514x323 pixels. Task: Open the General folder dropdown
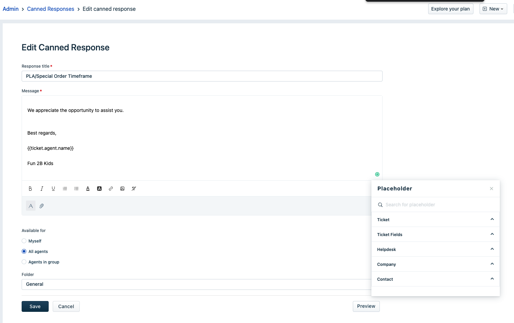coord(196,284)
